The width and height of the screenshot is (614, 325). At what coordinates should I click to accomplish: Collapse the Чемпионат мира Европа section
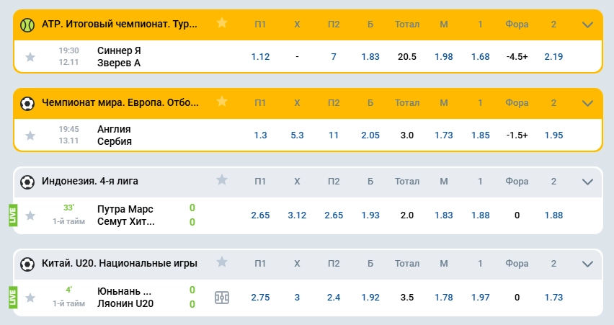(x=587, y=102)
